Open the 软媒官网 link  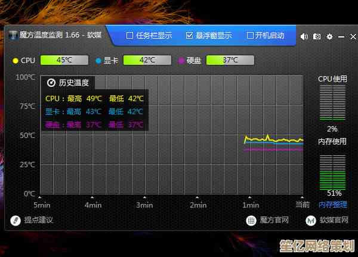click(334, 220)
